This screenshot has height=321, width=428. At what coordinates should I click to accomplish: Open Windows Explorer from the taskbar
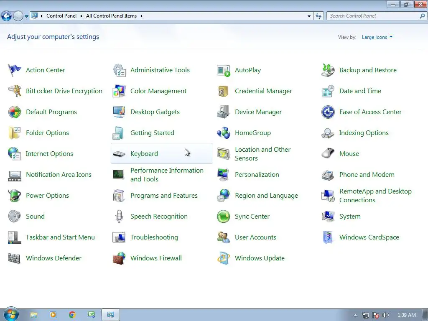(33, 315)
